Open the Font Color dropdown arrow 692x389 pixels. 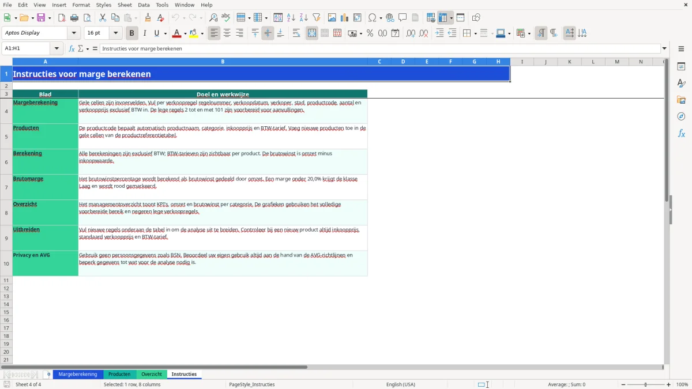(185, 33)
